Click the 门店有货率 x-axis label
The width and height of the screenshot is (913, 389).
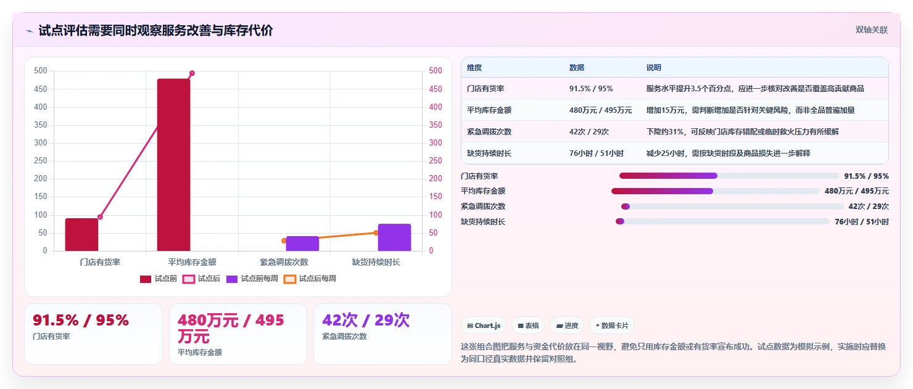click(x=100, y=262)
